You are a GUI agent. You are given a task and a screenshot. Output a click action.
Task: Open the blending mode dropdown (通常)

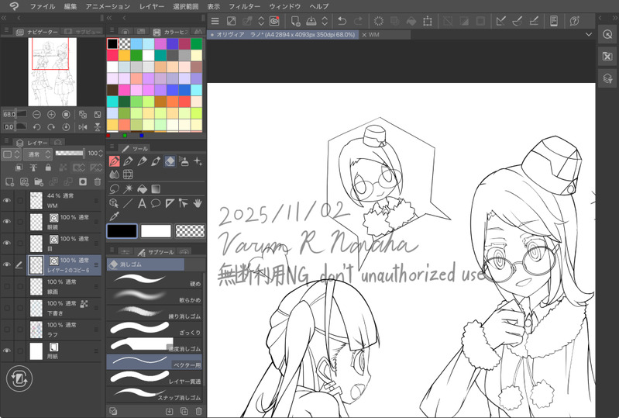click(x=38, y=154)
